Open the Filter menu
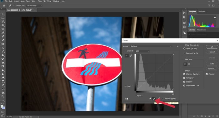Screen dimensions: 219x118 40,1
